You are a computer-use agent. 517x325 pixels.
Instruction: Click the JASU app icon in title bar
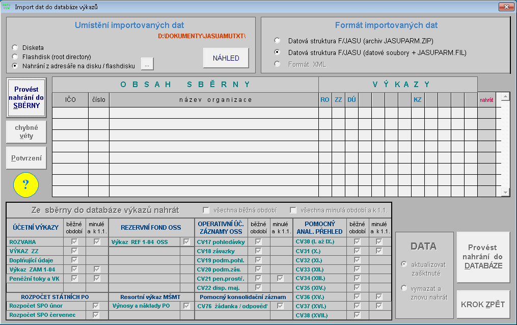pyautogui.click(x=7, y=7)
